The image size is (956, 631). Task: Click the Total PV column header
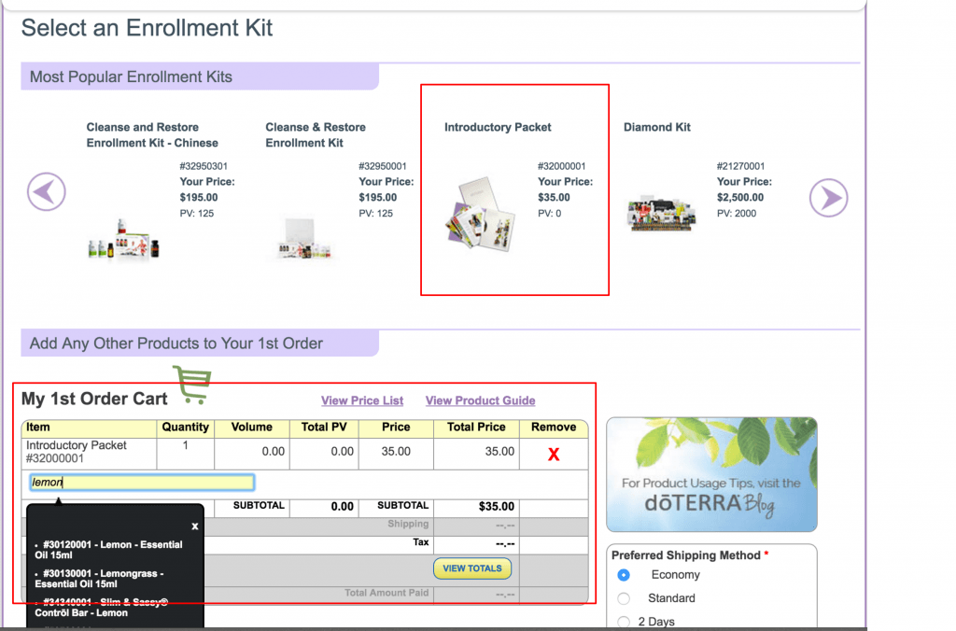324,428
